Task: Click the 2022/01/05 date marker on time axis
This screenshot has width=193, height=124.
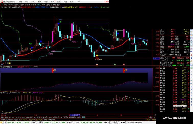Action: point(75,115)
